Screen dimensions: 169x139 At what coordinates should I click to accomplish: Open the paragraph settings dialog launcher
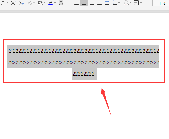[x=148, y=8]
